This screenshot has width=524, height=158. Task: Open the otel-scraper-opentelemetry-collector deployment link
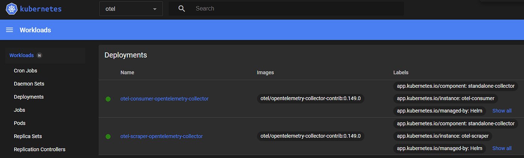point(162,136)
